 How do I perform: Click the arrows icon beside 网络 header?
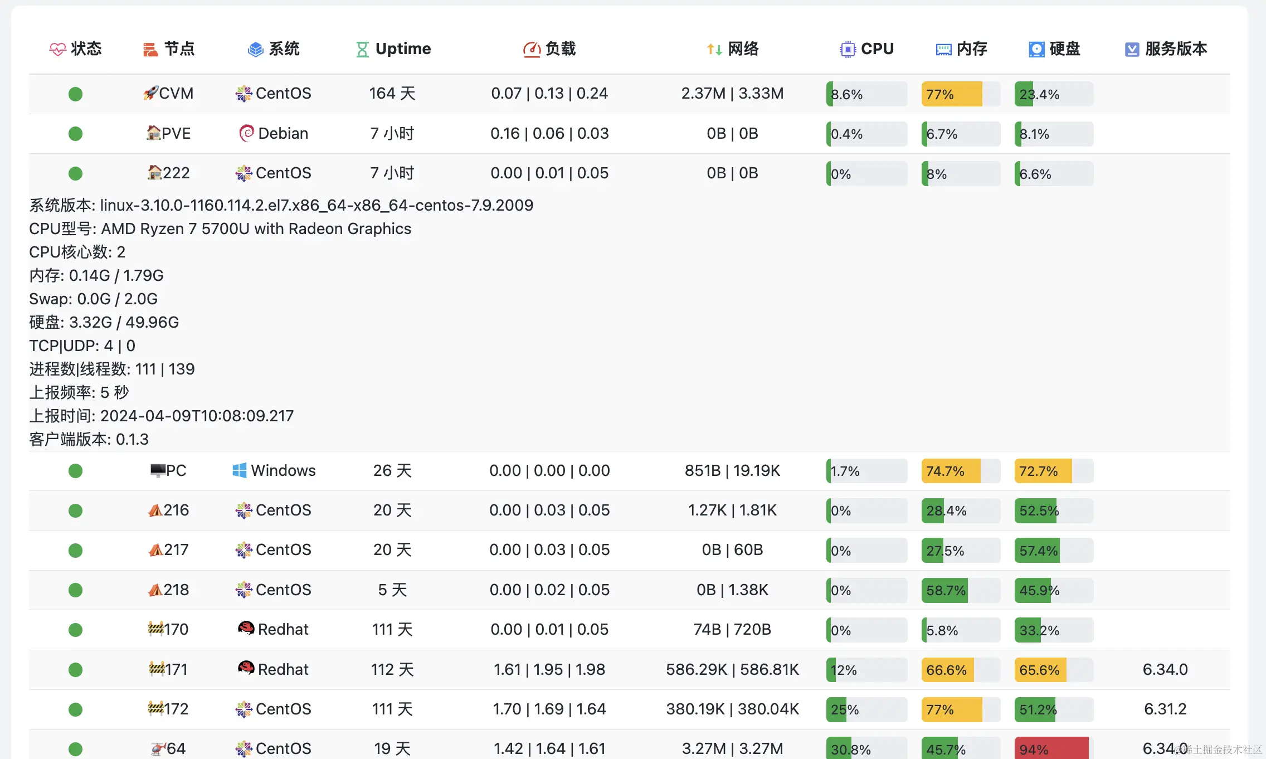pyautogui.click(x=714, y=50)
